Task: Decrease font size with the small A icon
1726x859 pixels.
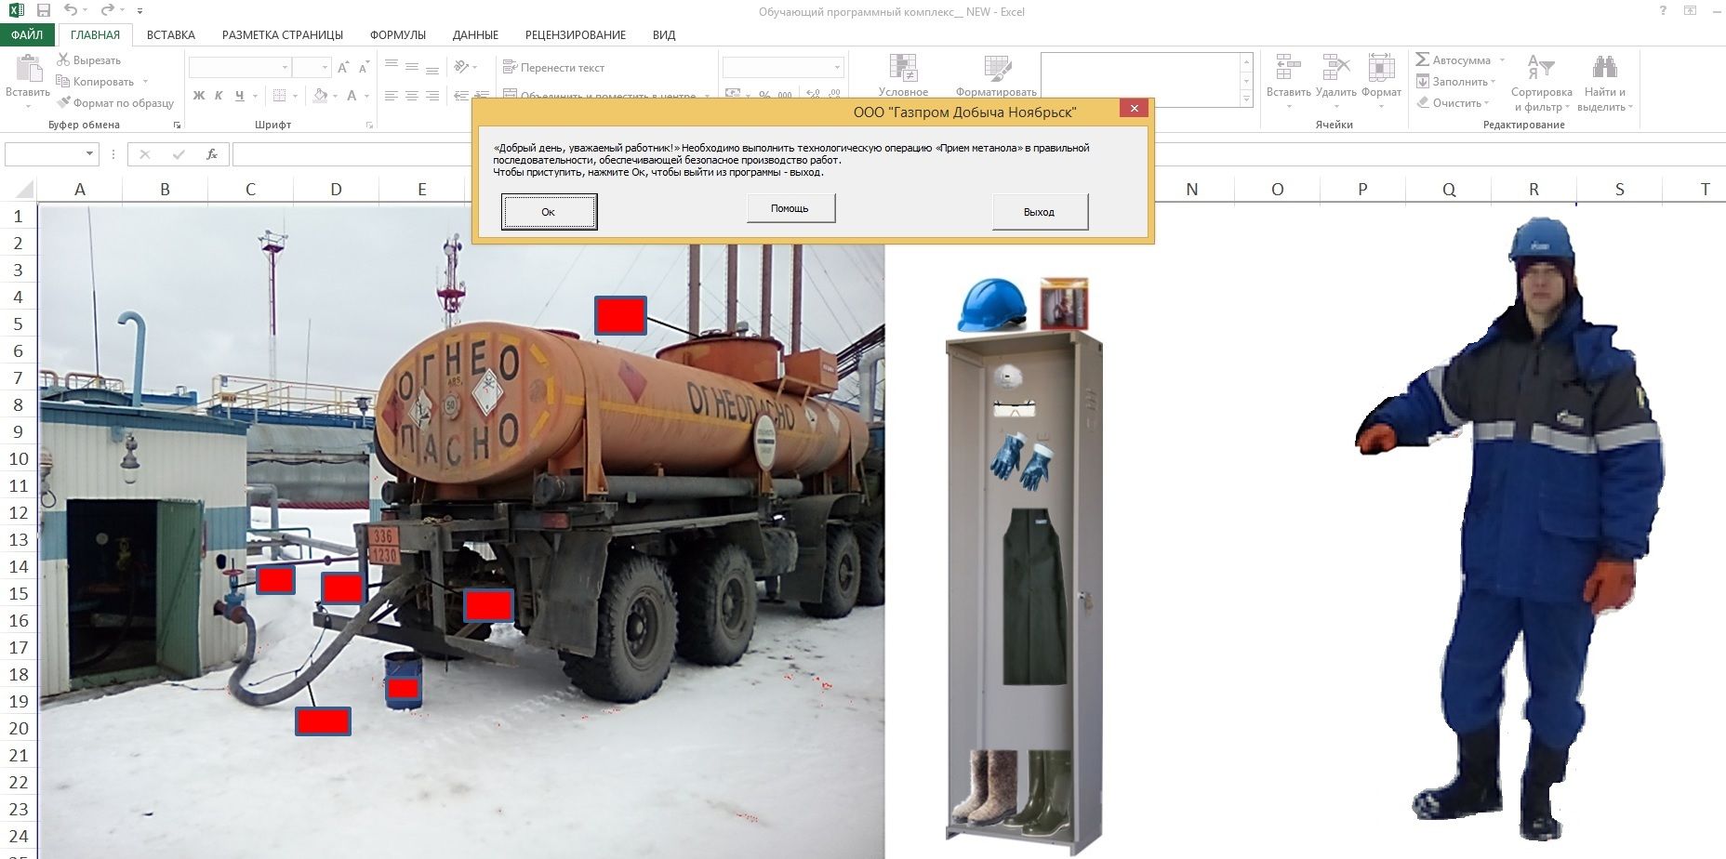Action: click(x=364, y=68)
